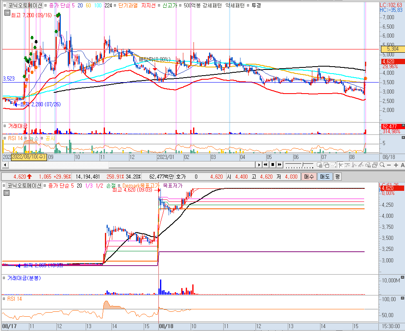Click the overlapping windows icon
The width and height of the screenshot is (405, 331).
[327, 165]
